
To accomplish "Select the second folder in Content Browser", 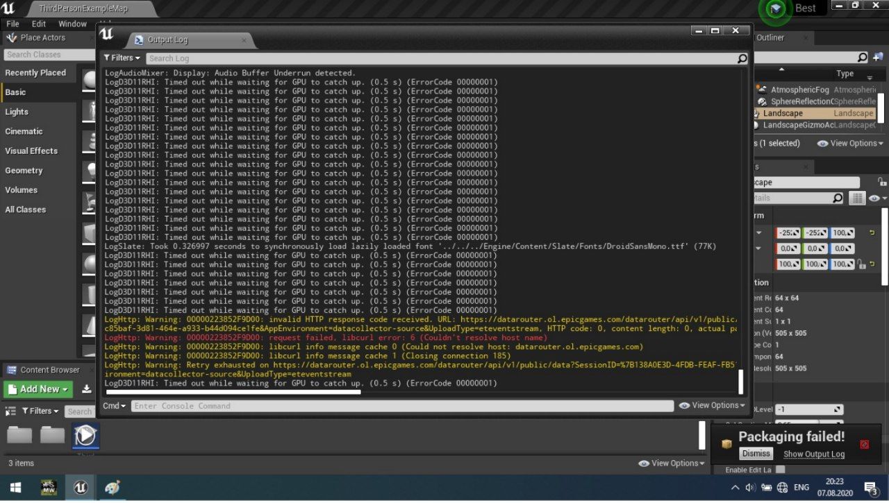I will (x=52, y=435).
